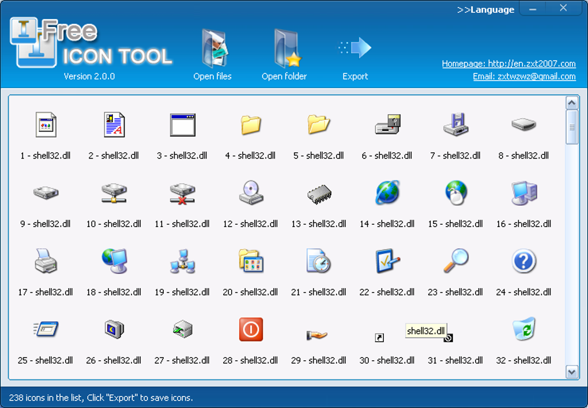The width and height of the screenshot is (588, 408).
Task: Close the Free Icon Tool window
Action: tap(563, 8)
